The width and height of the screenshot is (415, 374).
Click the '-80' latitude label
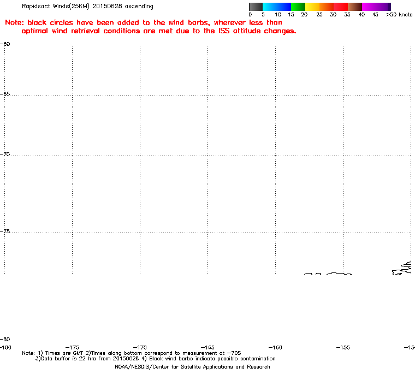coord(5,339)
